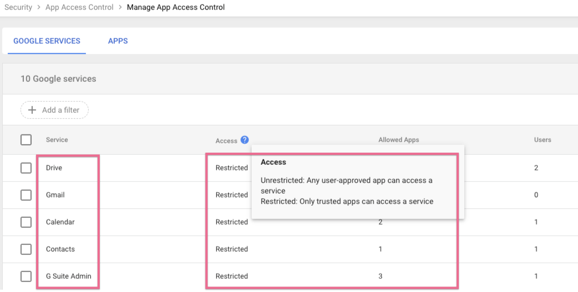Click the Contacts service name

coord(60,249)
